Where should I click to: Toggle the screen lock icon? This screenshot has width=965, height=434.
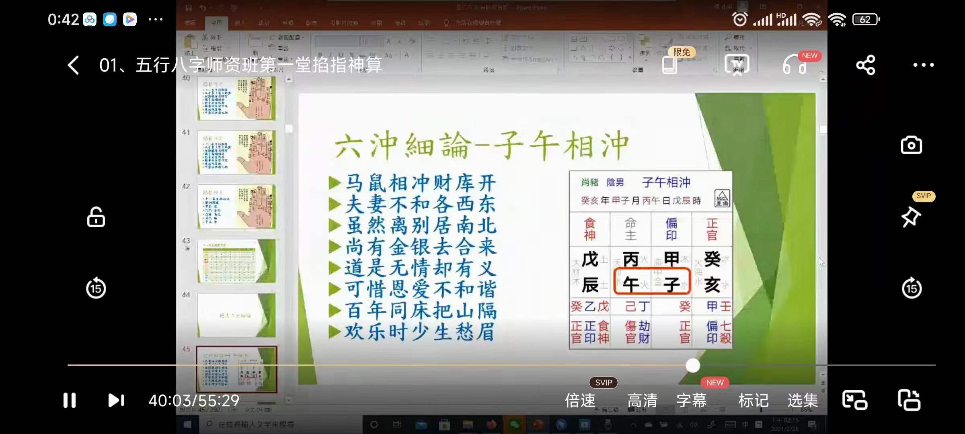coord(95,217)
